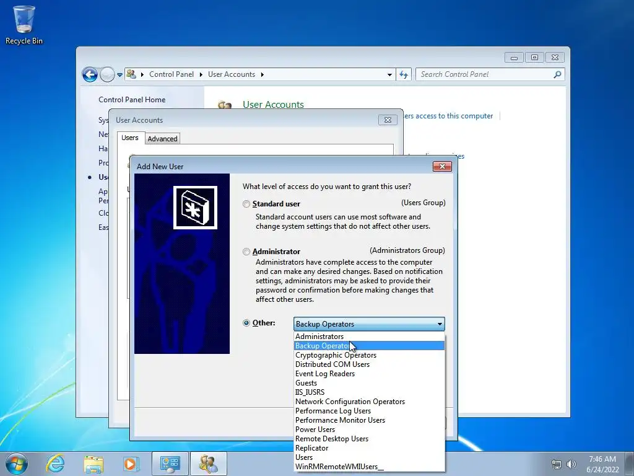Launch Windows Media Player from taskbar
Viewport: 634px width, 476px height.
tap(130, 464)
